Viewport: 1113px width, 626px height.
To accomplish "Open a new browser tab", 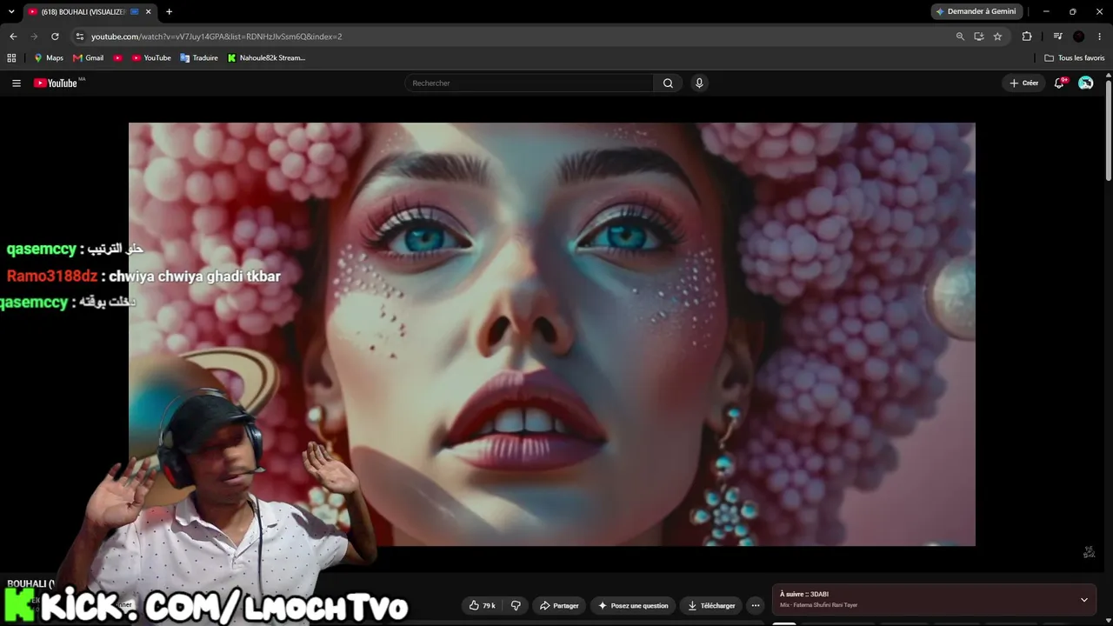I will 169,11.
